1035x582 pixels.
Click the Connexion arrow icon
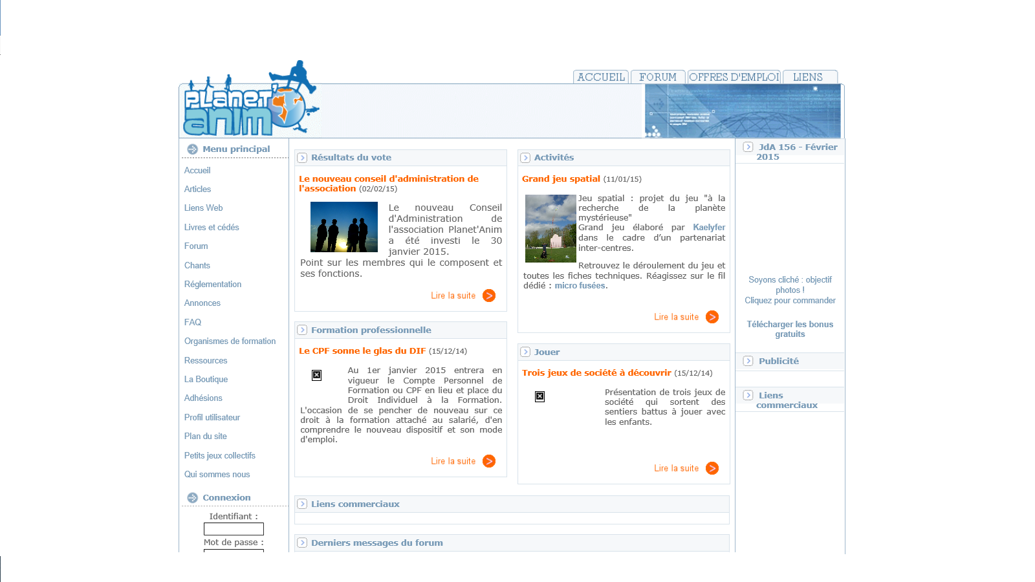tap(192, 498)
